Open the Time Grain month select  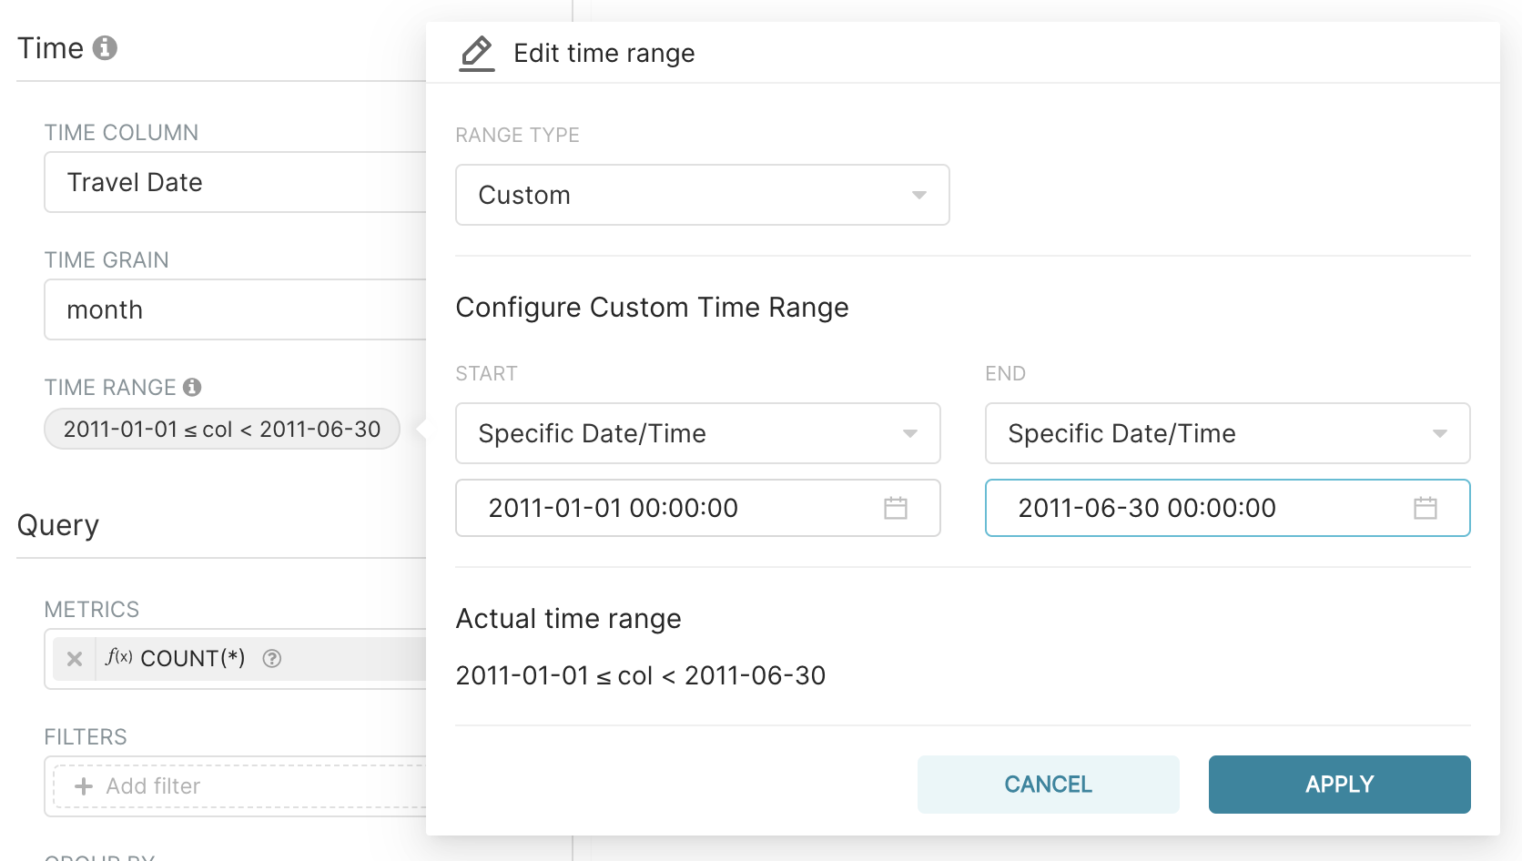point(235,309)
